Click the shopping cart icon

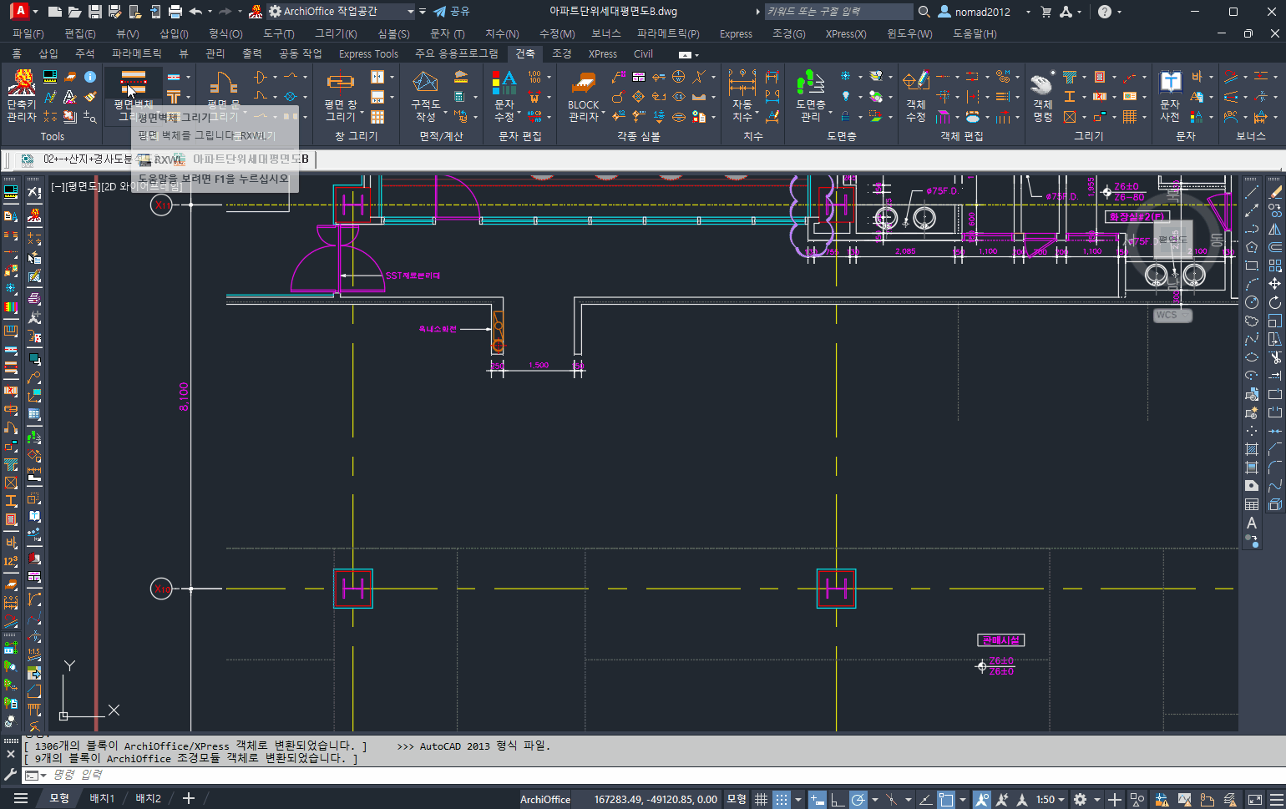pyautogui.click(x=1046, y=12)
